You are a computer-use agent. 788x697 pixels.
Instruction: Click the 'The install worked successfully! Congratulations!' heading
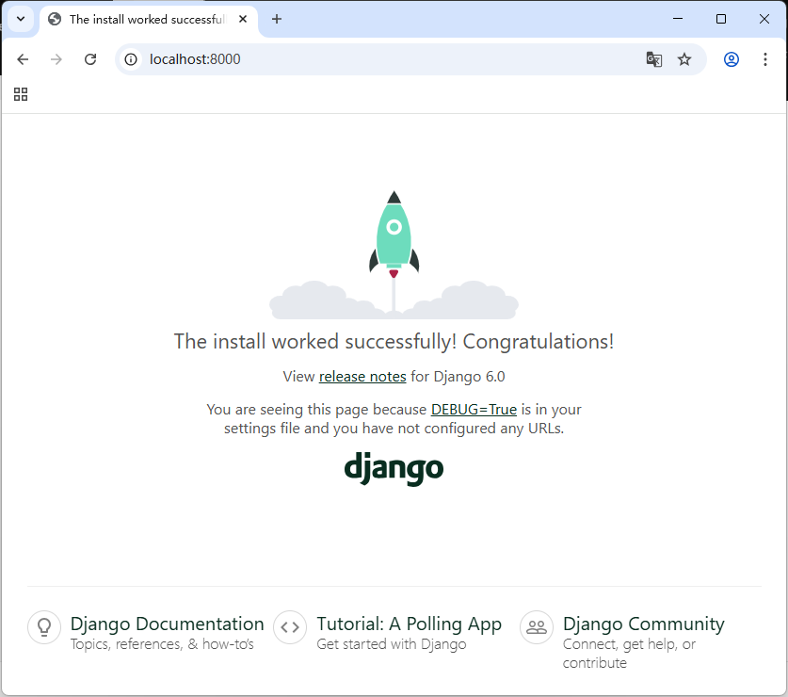[x=394, y=342]
